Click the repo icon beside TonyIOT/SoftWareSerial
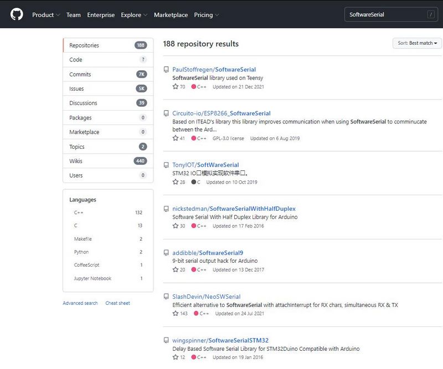This screenshot has width=443, height=369. click(166, 165)
